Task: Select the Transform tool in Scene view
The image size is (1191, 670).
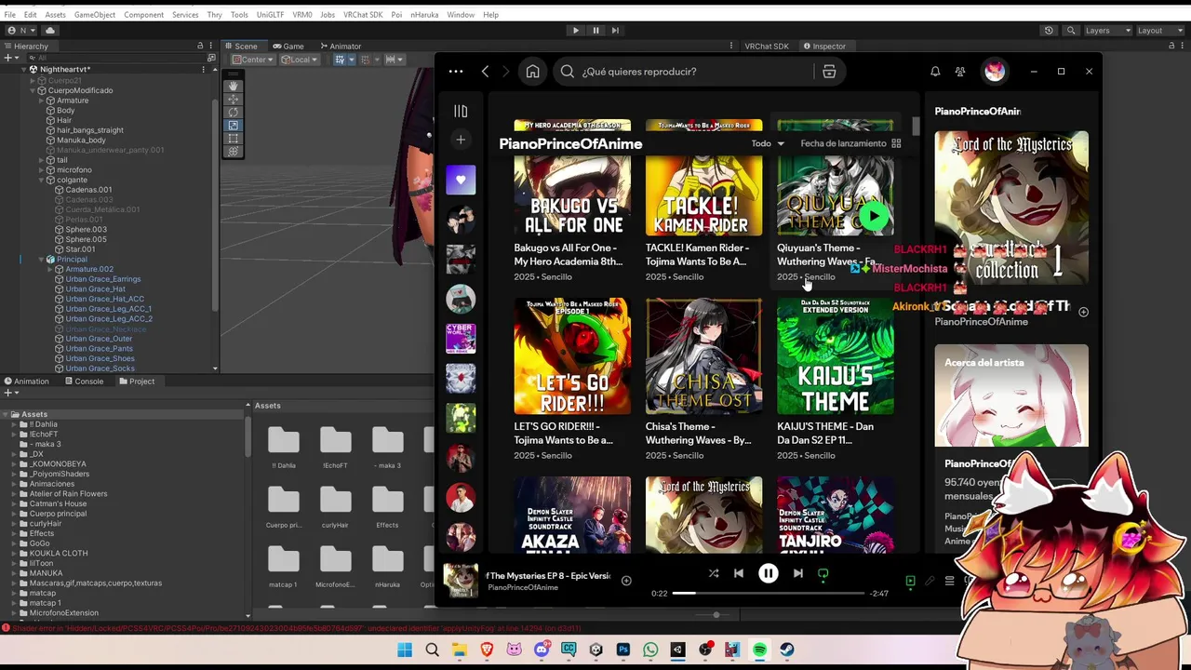Action: 233,151
